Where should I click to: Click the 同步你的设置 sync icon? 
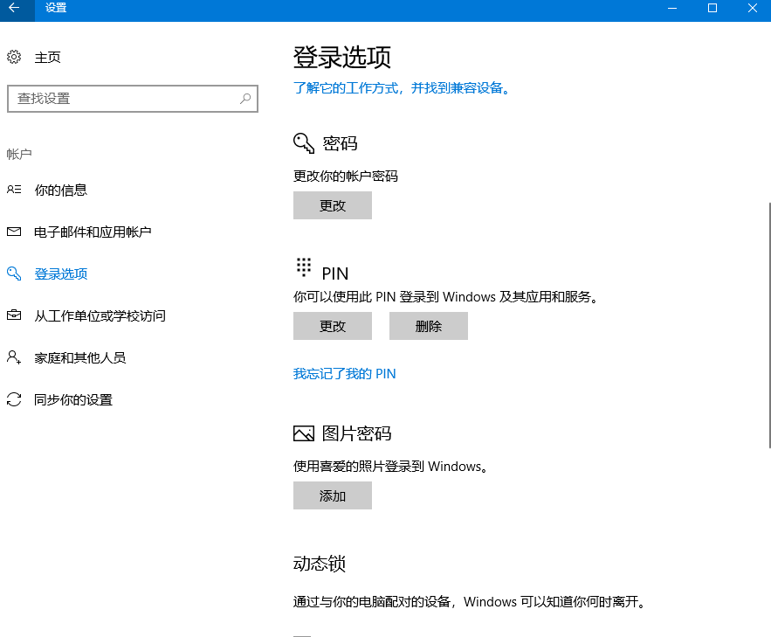(x=13, y=399)
